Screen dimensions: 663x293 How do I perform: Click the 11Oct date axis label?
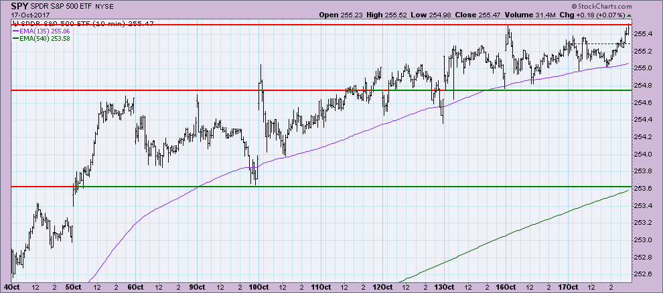321,287
